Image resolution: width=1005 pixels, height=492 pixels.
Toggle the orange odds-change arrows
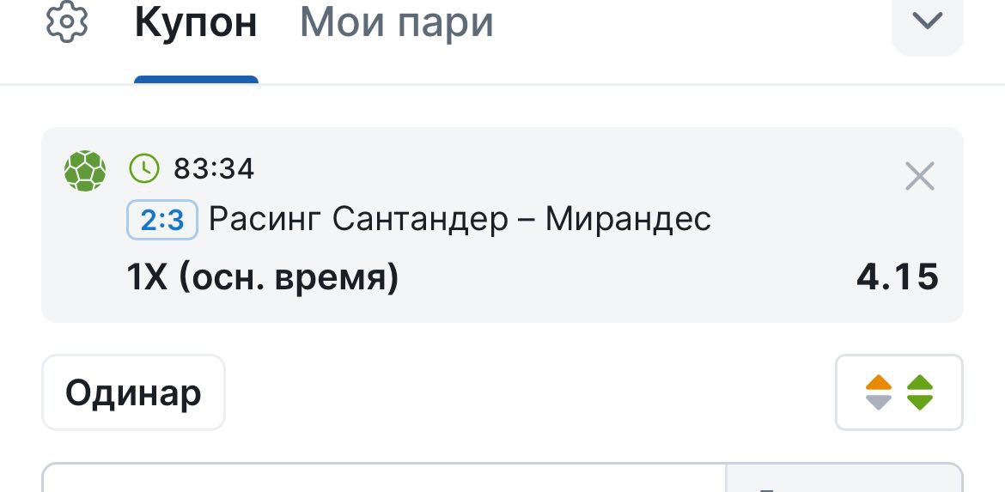coord(878,392)
